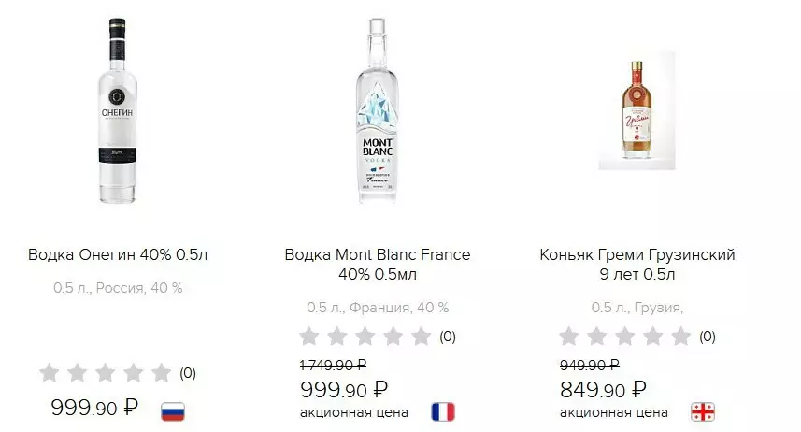Click the Mont Blanc discounted 999.90 ₽ price
This screenshot has height=432, width=801.
pyautogui.click(x=343, y=389)
